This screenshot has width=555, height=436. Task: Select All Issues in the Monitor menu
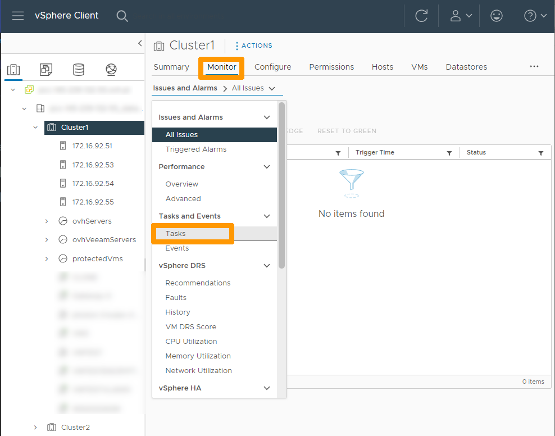(215, 135)
